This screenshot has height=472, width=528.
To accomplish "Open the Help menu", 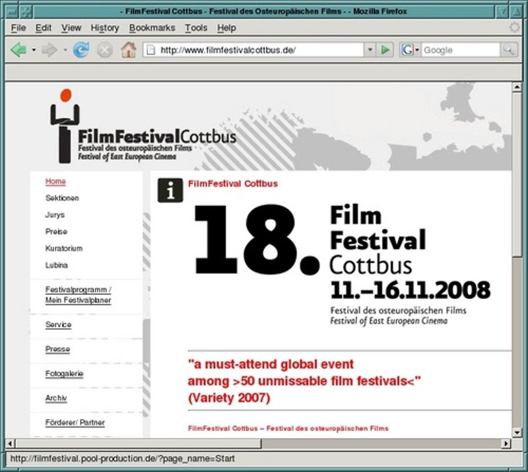I will (x=226, y=28).
